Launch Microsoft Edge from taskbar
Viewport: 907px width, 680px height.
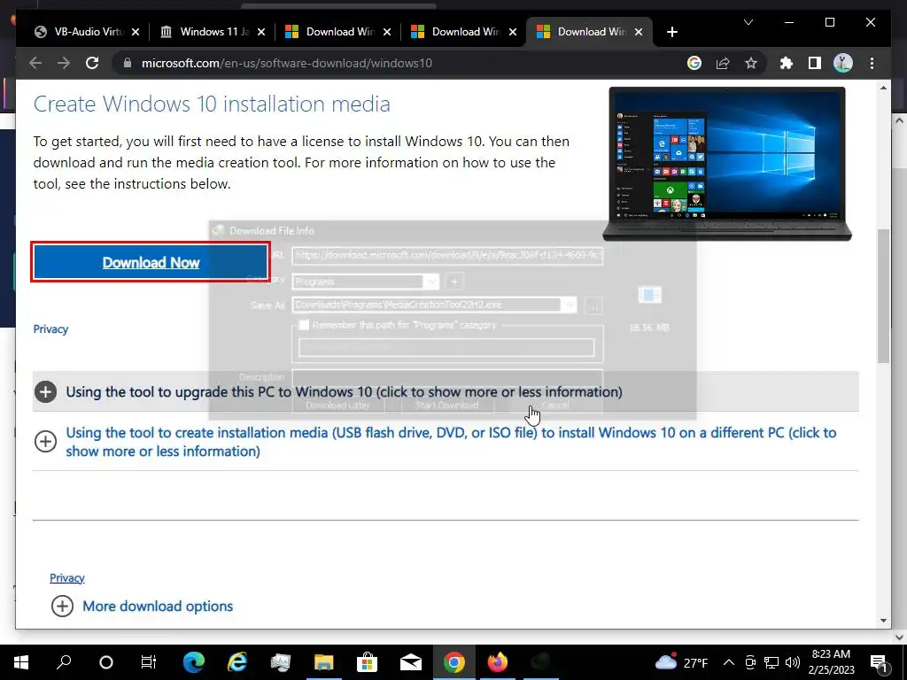click(194, 662)
